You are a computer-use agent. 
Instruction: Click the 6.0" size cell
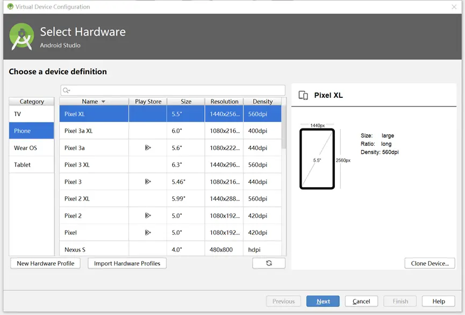[x=186, y=131]
